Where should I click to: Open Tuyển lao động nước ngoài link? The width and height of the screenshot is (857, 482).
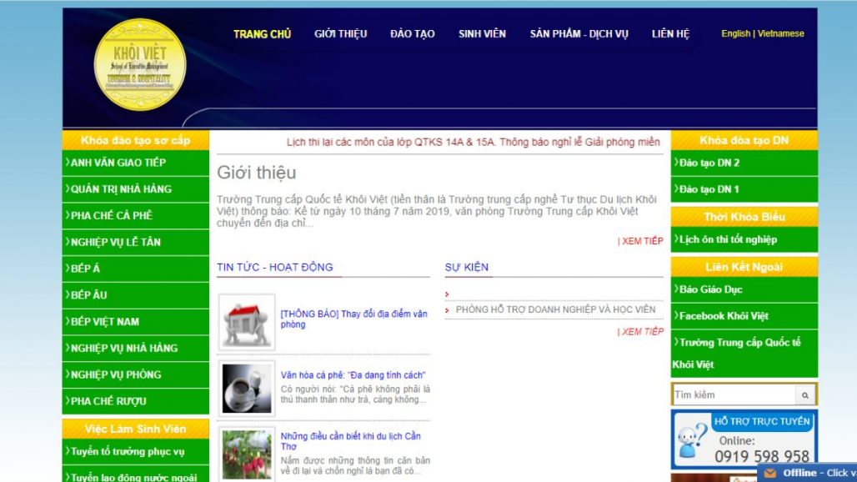coord(136,474)
